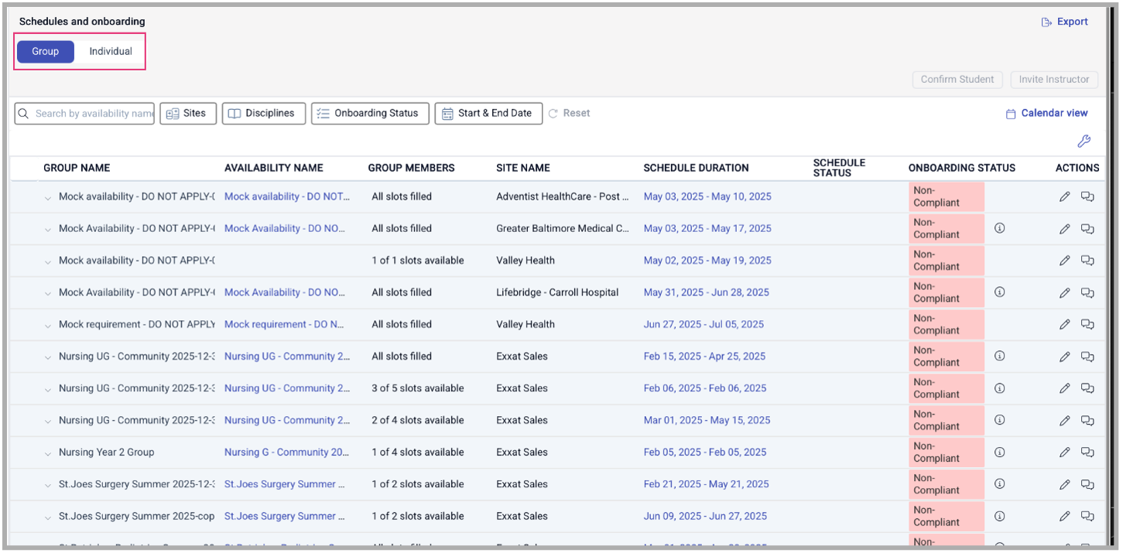The width and height of the screenshot is (1123, 553).
Task: Open comments for Lifebridge - Carroll Hospital row
Action: tap(1087, 292)
